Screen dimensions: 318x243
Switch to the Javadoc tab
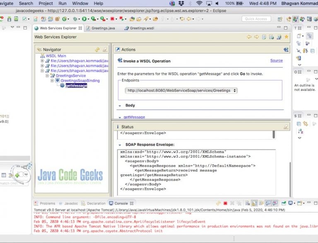(x=69, y=203)
